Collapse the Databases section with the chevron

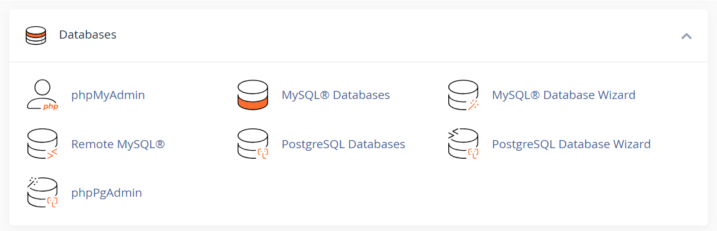click(x=686, y=36)
